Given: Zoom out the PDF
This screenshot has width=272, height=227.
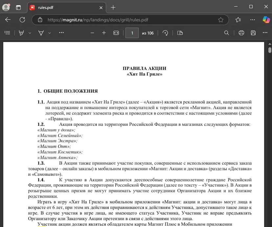Looking at the screenshot, I should click(92, 33).
